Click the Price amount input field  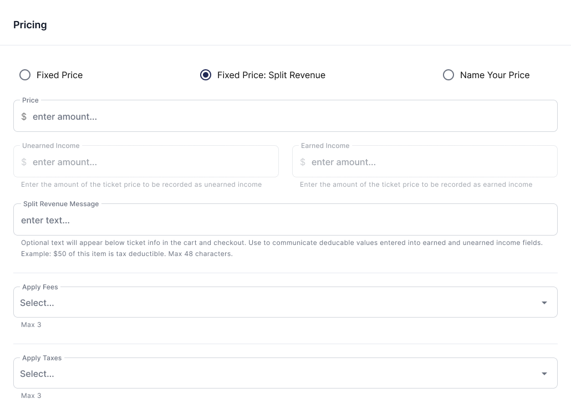point(285,116)
